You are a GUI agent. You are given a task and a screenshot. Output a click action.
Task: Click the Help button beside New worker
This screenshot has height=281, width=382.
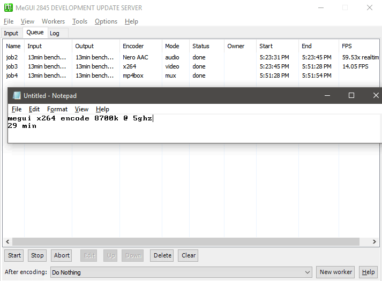pos(368,272)
